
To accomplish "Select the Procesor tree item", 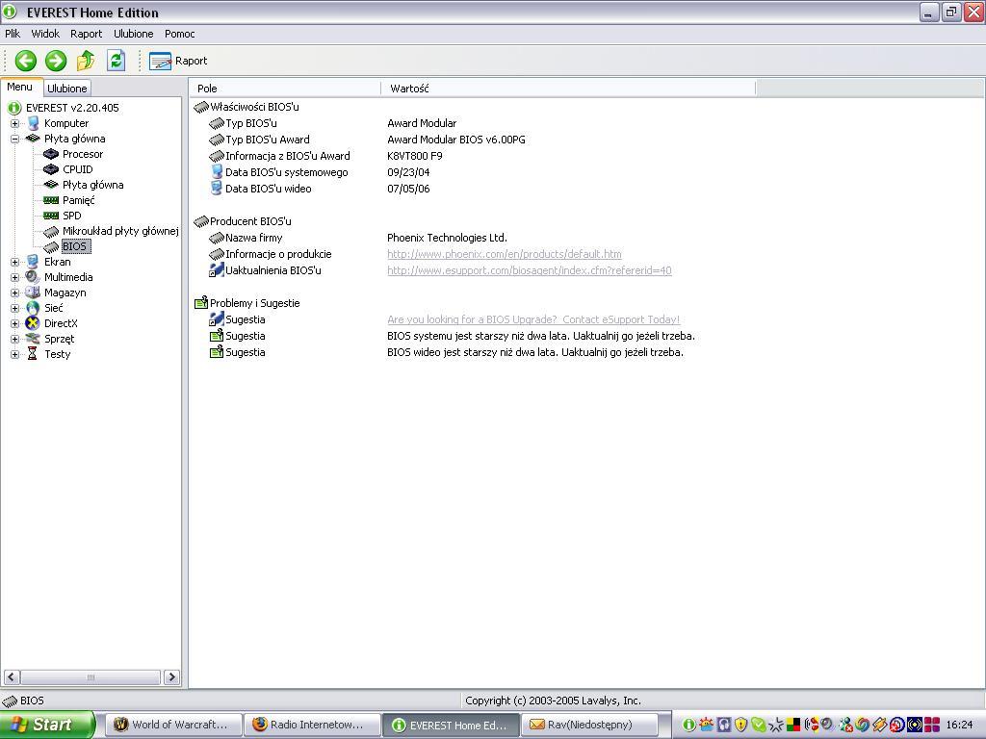I will pos(83,154).
